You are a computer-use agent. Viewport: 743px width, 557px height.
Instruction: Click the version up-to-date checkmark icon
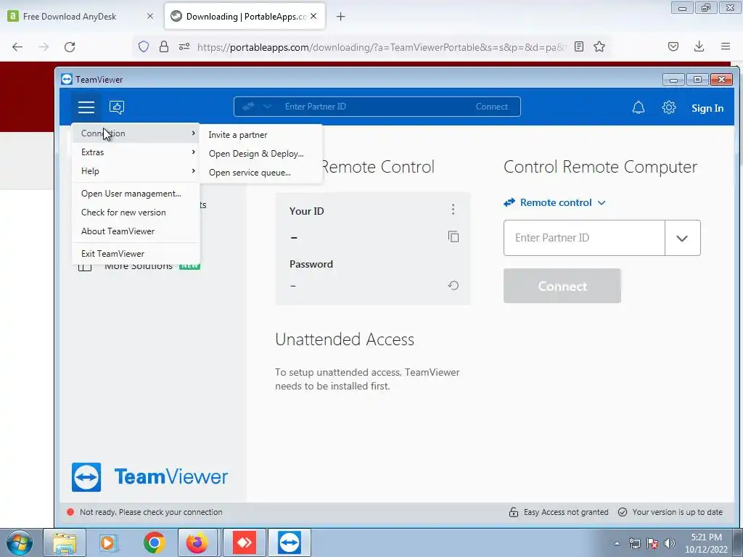pos(623,512)
